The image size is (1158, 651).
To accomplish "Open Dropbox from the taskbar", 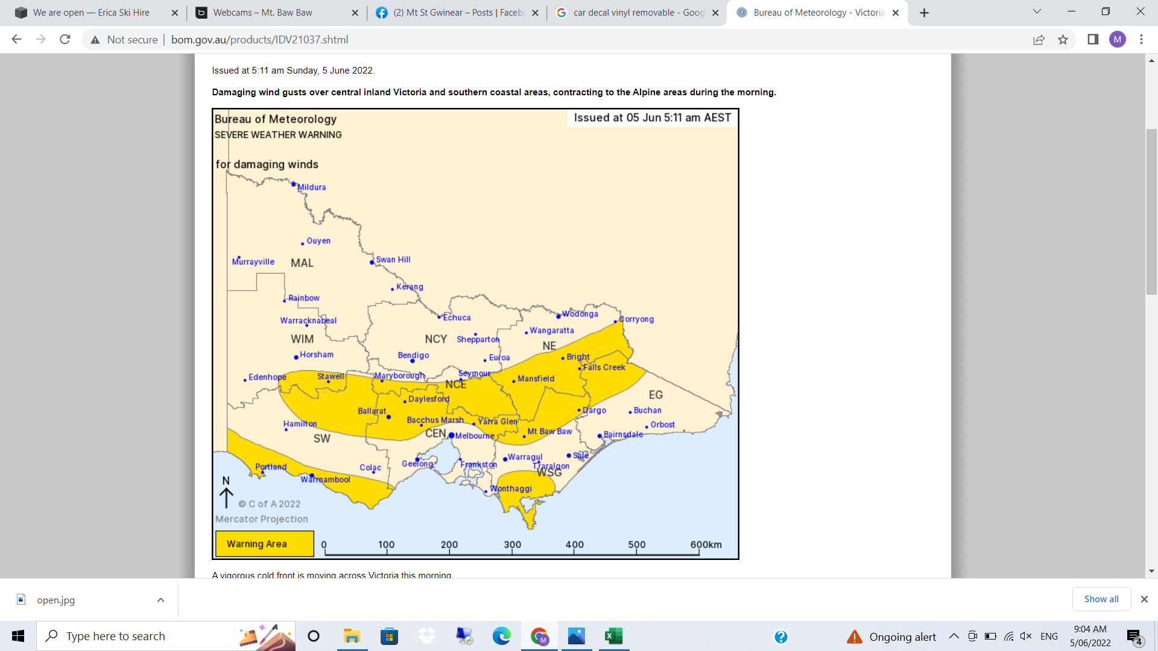I will pyautogui.click(x=427, y=636).
